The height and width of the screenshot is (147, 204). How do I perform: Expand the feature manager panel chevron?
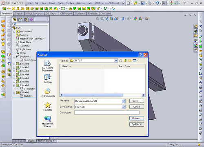47,20
